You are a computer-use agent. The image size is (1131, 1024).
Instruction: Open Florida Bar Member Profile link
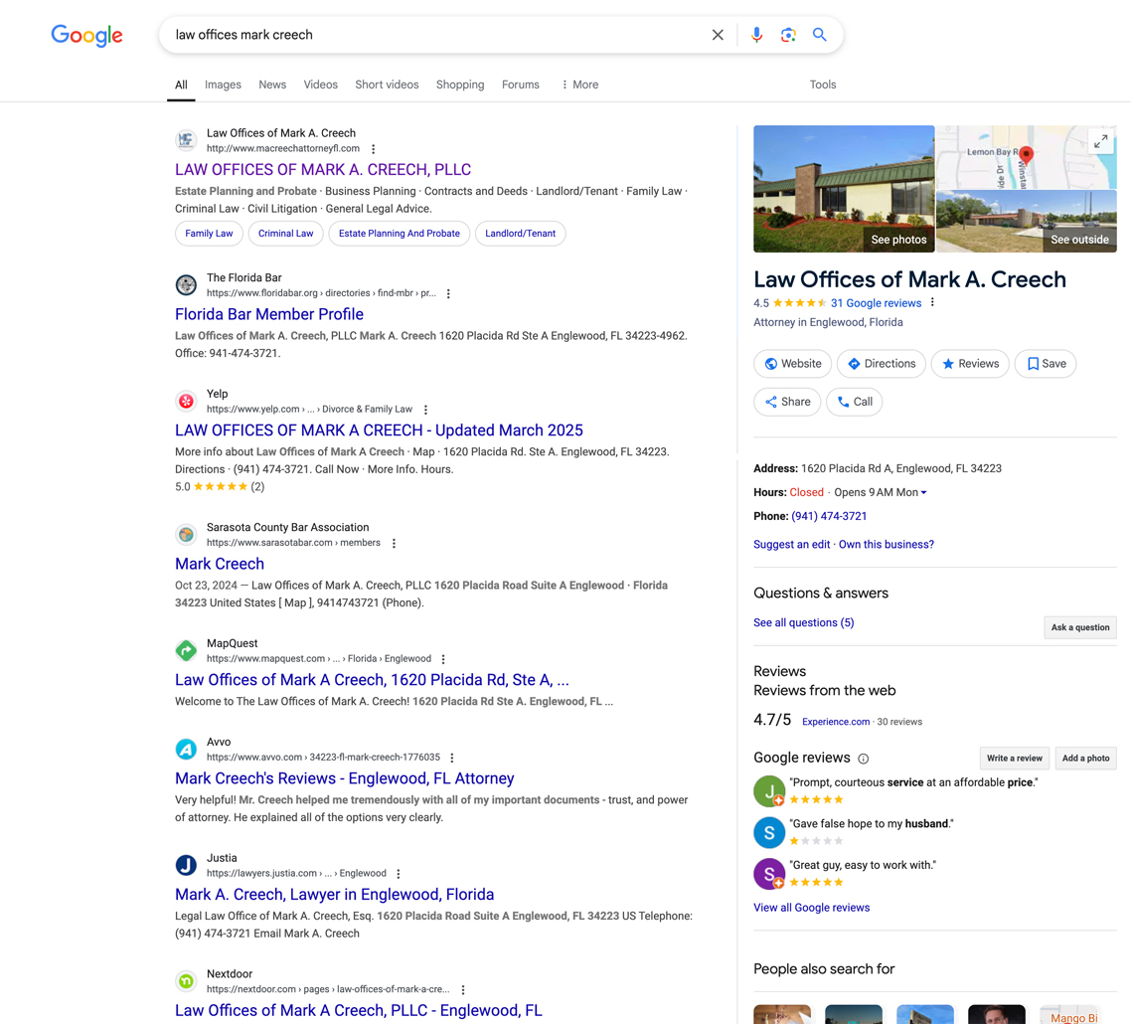[x=269, y=314]
